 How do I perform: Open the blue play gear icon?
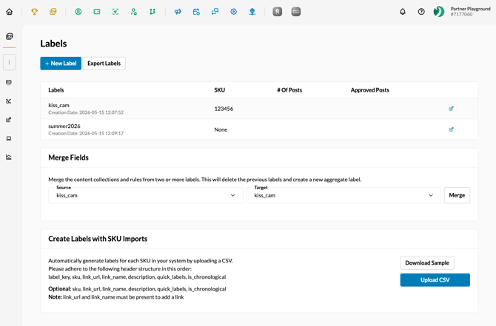click(233, 12)
